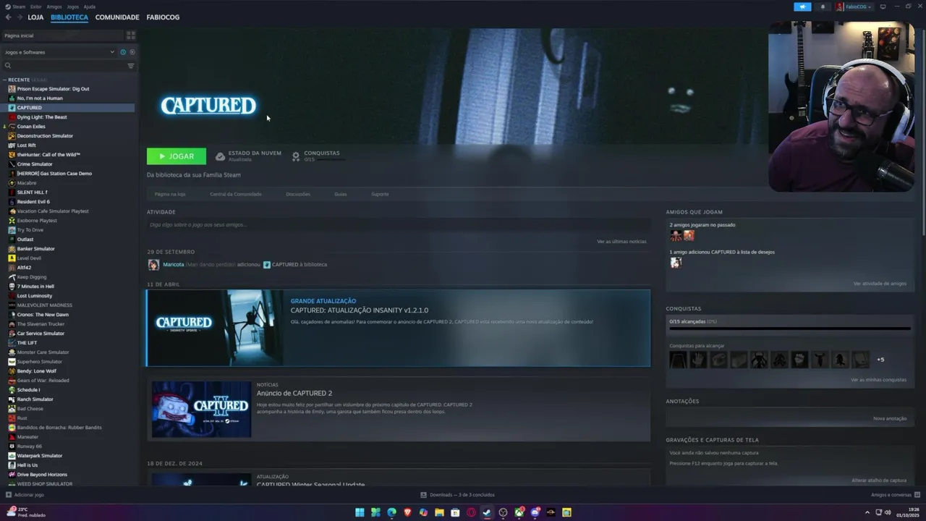
Task: Open the Suporte tab
Action: pyautogui.click(x=380, y=194)
